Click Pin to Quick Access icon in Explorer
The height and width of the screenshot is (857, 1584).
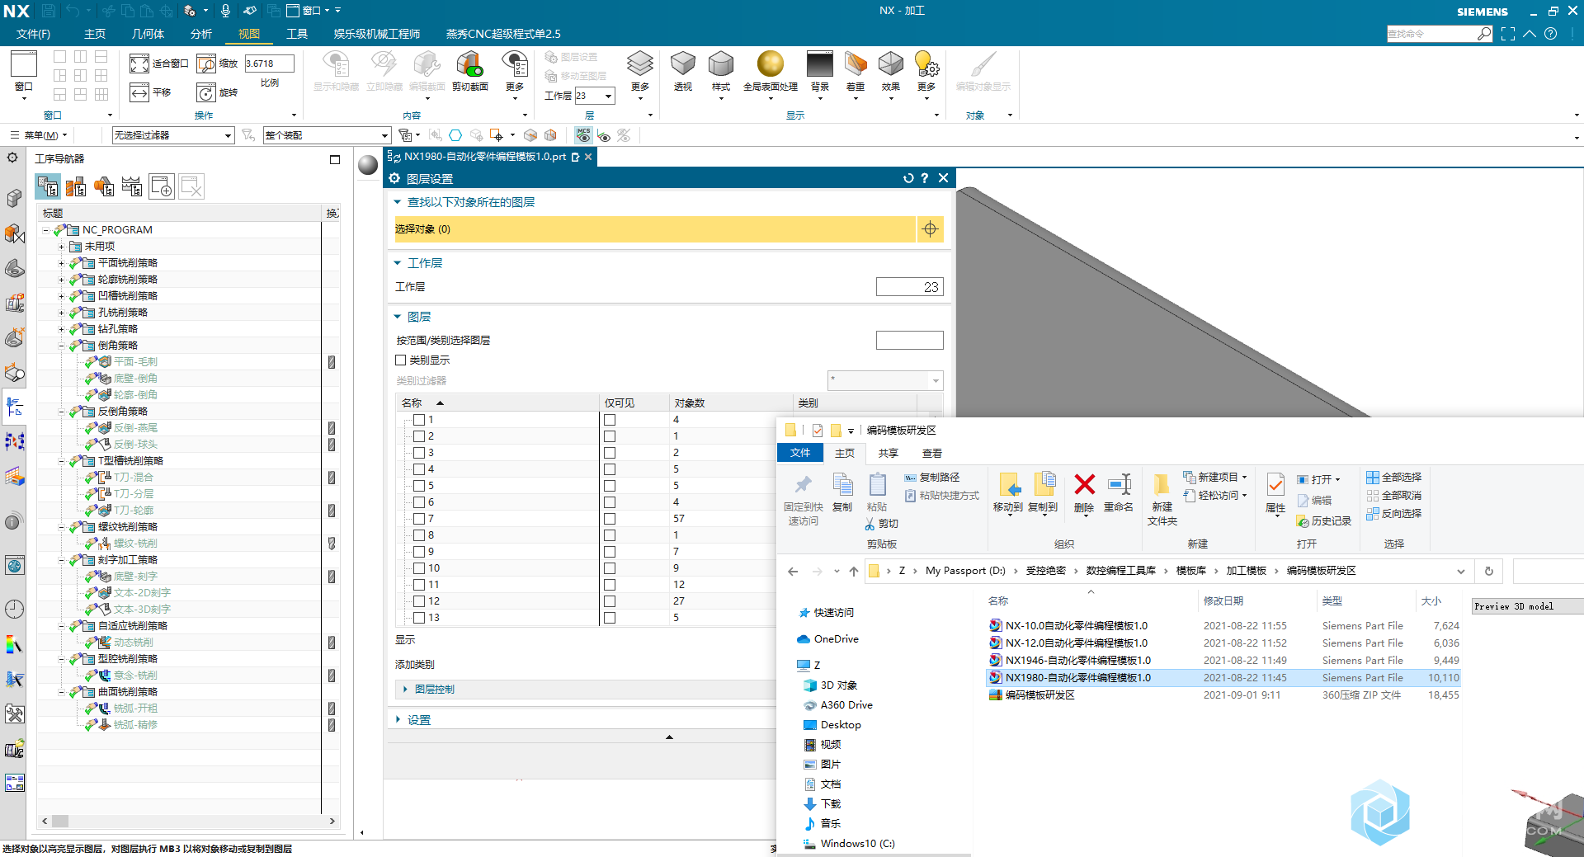click(x=804, y=485)
